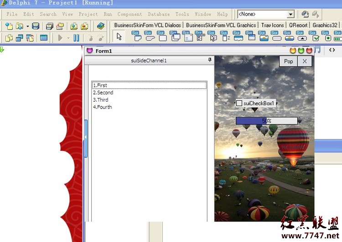Click the purple Form1 title icon

click(x=90, y=51)
